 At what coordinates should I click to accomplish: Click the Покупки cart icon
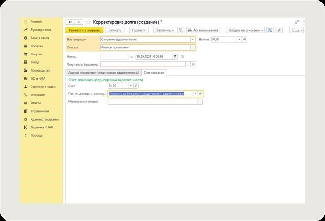(26, 54)
